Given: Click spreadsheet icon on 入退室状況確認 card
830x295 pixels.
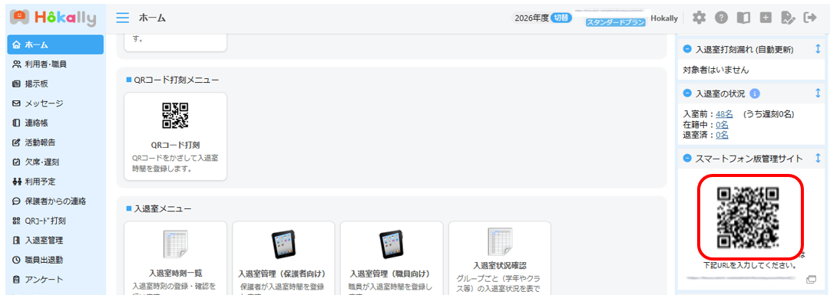Looking at the screenshot, I should tap(500, 241).
